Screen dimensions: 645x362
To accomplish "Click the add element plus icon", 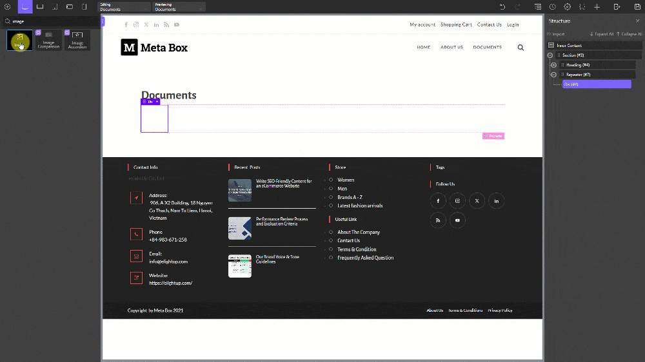I will tap(8, 6).
